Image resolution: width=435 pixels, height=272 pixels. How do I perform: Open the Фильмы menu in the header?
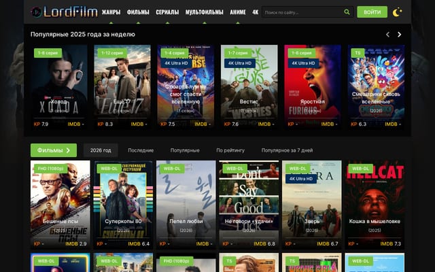[138, 12]
